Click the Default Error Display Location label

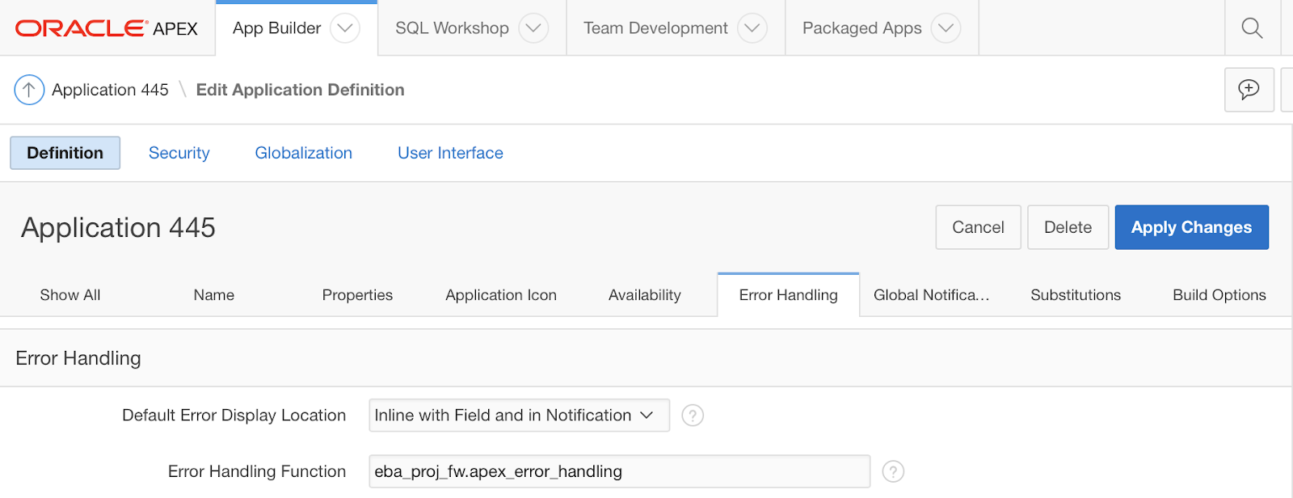click(234, 416)
